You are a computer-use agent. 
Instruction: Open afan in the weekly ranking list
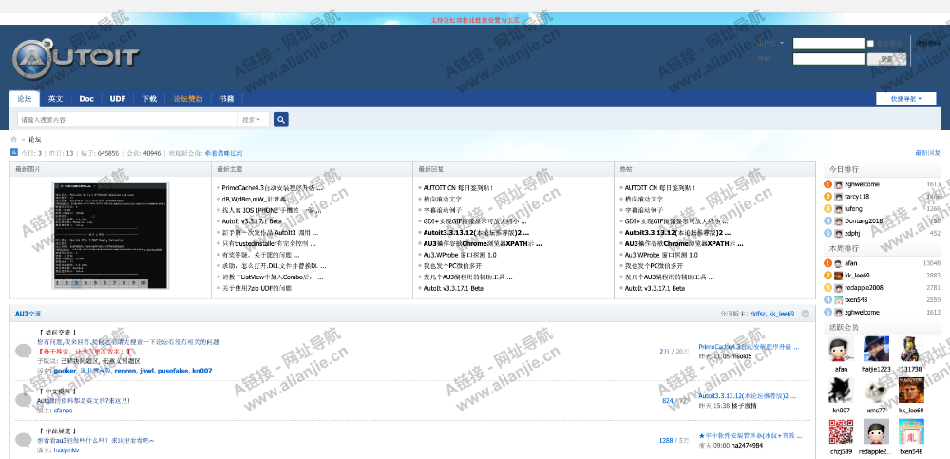851,263
